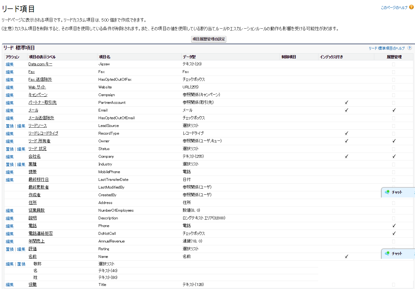
Task: Click the HasOptedOutOfEmail field name
Action: 117,118
